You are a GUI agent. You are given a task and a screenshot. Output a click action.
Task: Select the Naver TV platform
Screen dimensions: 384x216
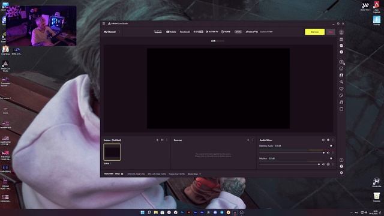coord(212,32)
